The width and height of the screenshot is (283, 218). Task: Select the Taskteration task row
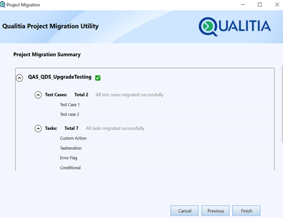pos(163,148)
